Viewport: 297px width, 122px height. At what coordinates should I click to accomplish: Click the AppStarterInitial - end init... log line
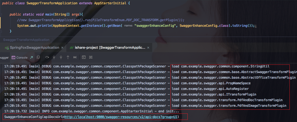(x=92, y=111)
